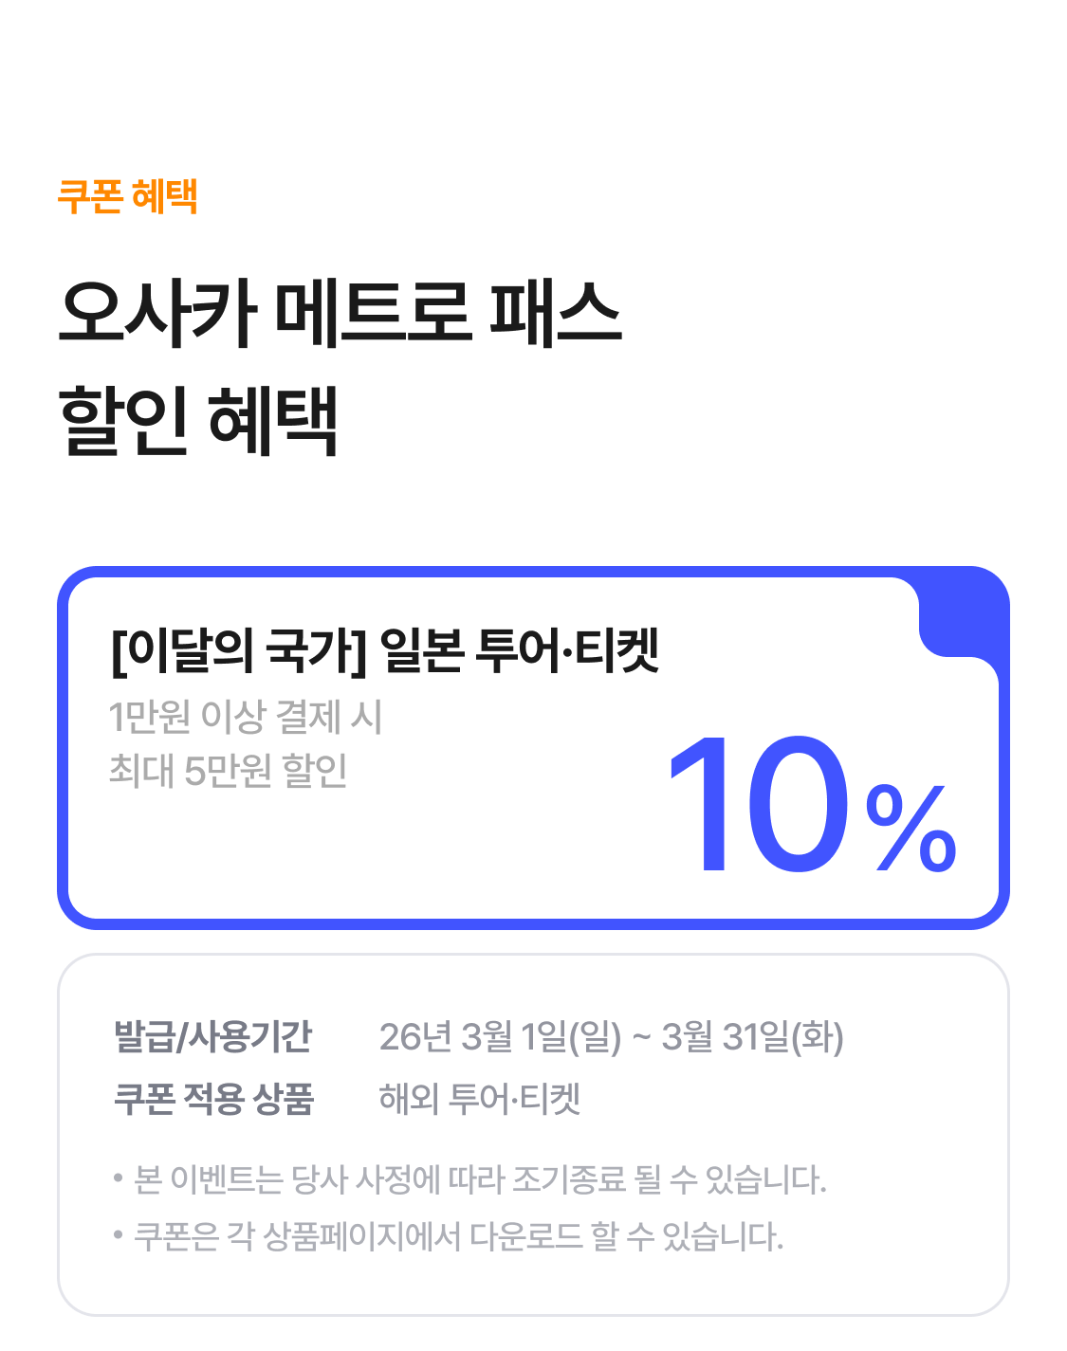Open the 해외 투어·티켓 product text

coord(479,1099)
